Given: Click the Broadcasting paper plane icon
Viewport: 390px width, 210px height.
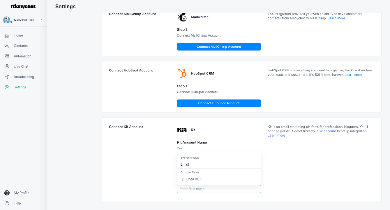Looking at the screenshot, I should [x=7, y=77].
